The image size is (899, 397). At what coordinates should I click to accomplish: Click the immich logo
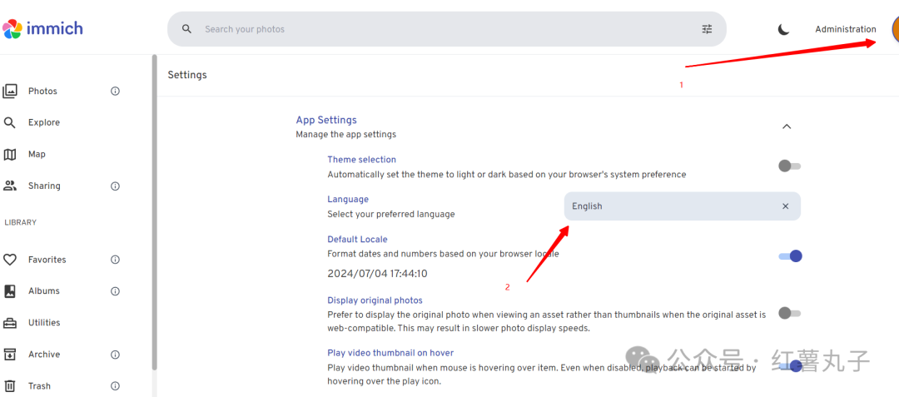(42, 28)
